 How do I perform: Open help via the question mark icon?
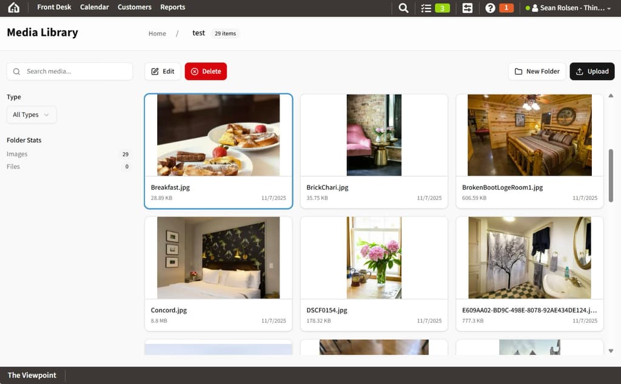coord(489,7)
